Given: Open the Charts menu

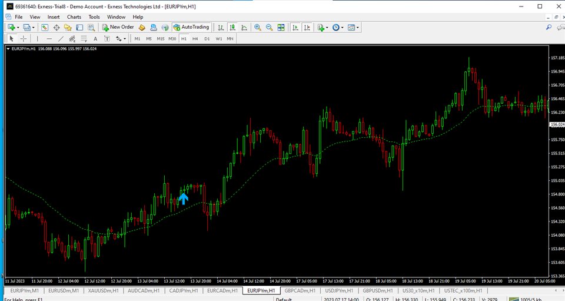Looking at the screenshot, I should pyautogui.click(x=74, y=17).
